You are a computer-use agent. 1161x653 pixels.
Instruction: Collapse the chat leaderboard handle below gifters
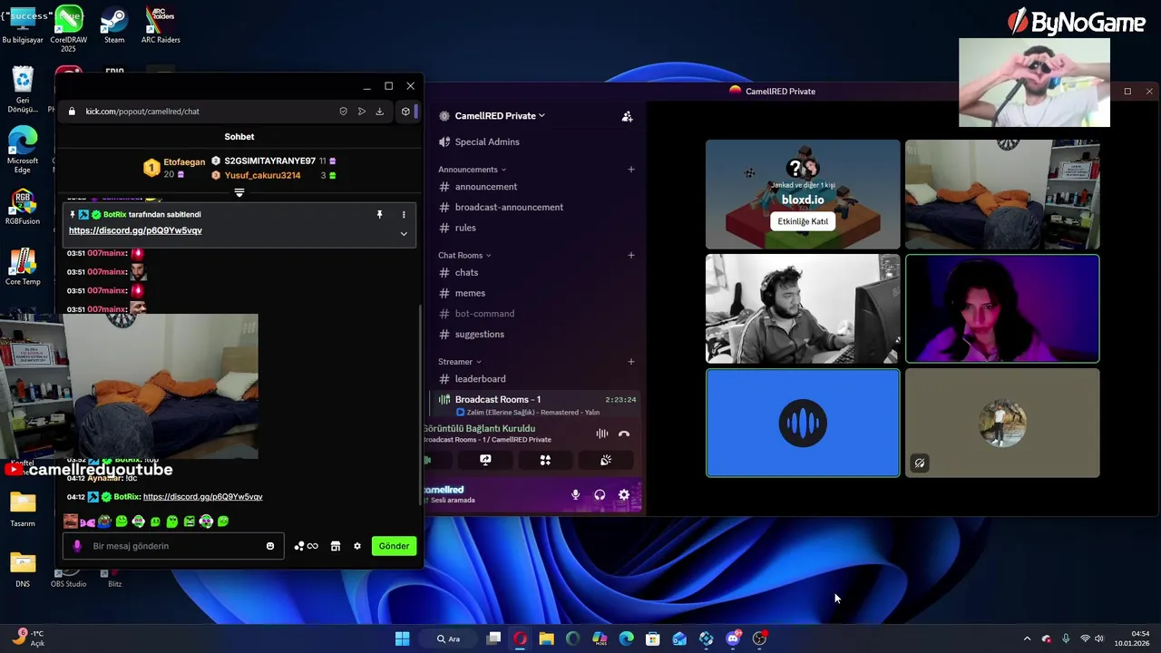pos(239,192)
